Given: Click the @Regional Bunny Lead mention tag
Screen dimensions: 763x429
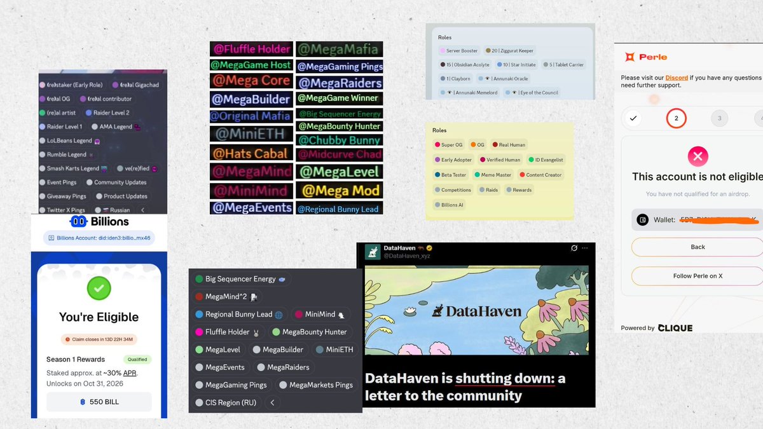Looking at the screenshot, I should pos(339,208).
